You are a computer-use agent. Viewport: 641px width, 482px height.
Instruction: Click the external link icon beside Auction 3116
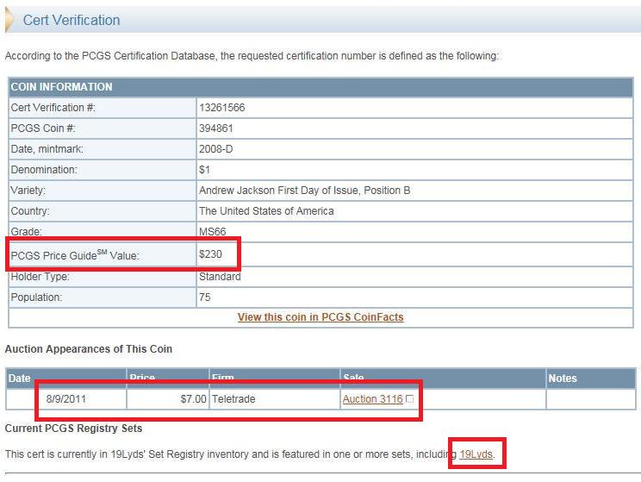[409, 400]
